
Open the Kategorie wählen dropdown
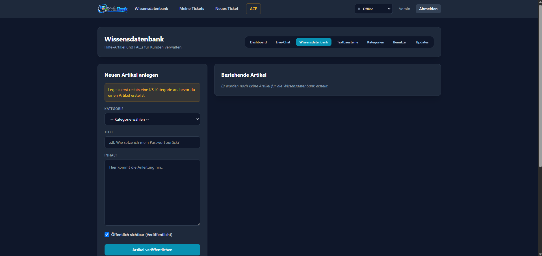click(x=152, y=119)
